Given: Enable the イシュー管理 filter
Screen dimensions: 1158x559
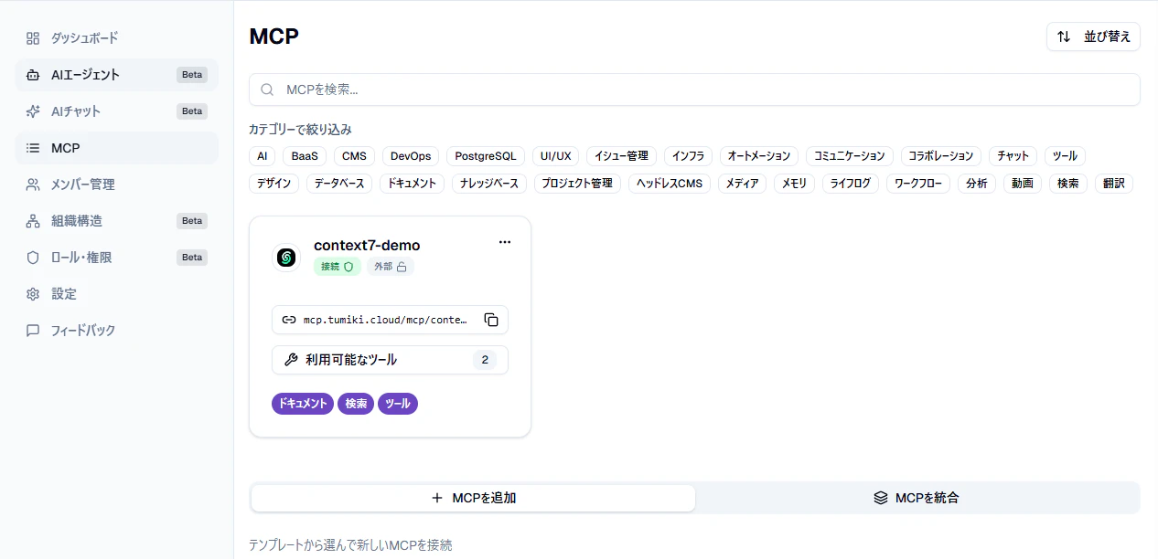Looking at the screenshot, I should click(621, 156).
